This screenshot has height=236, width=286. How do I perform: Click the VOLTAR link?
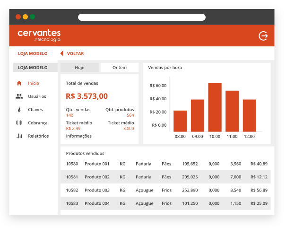(x=75, y=53)
